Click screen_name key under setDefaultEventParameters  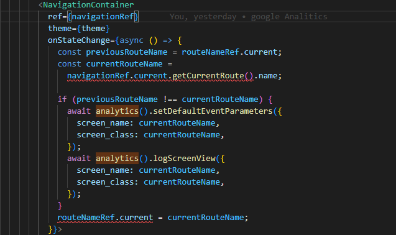coord(103,123)
